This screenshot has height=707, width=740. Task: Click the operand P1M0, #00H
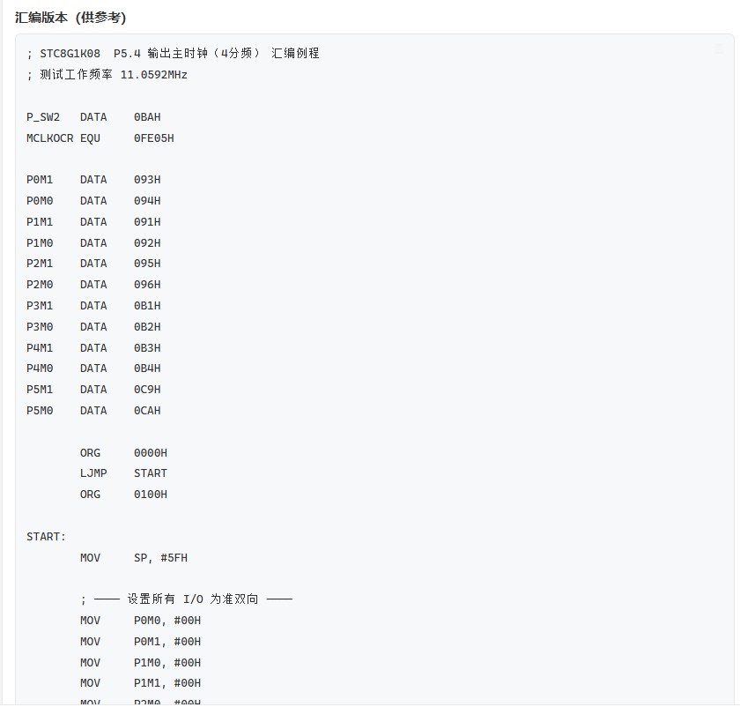[x=167, y=663]
